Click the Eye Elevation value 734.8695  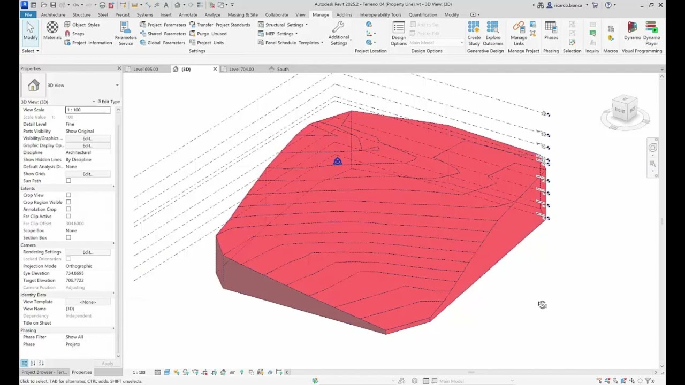click(x=74, y=273)
